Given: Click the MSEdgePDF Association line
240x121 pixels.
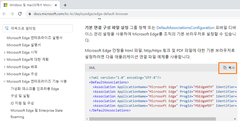Looking at the screenshot, I should coord(165,105).
